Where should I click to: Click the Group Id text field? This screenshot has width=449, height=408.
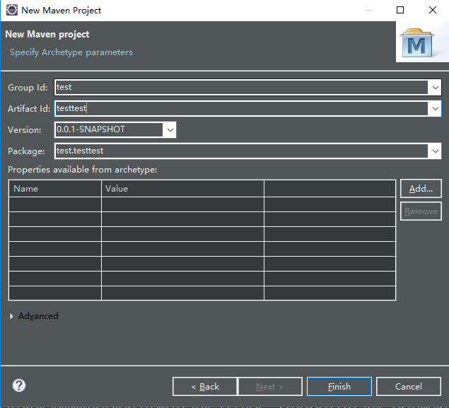241,87
